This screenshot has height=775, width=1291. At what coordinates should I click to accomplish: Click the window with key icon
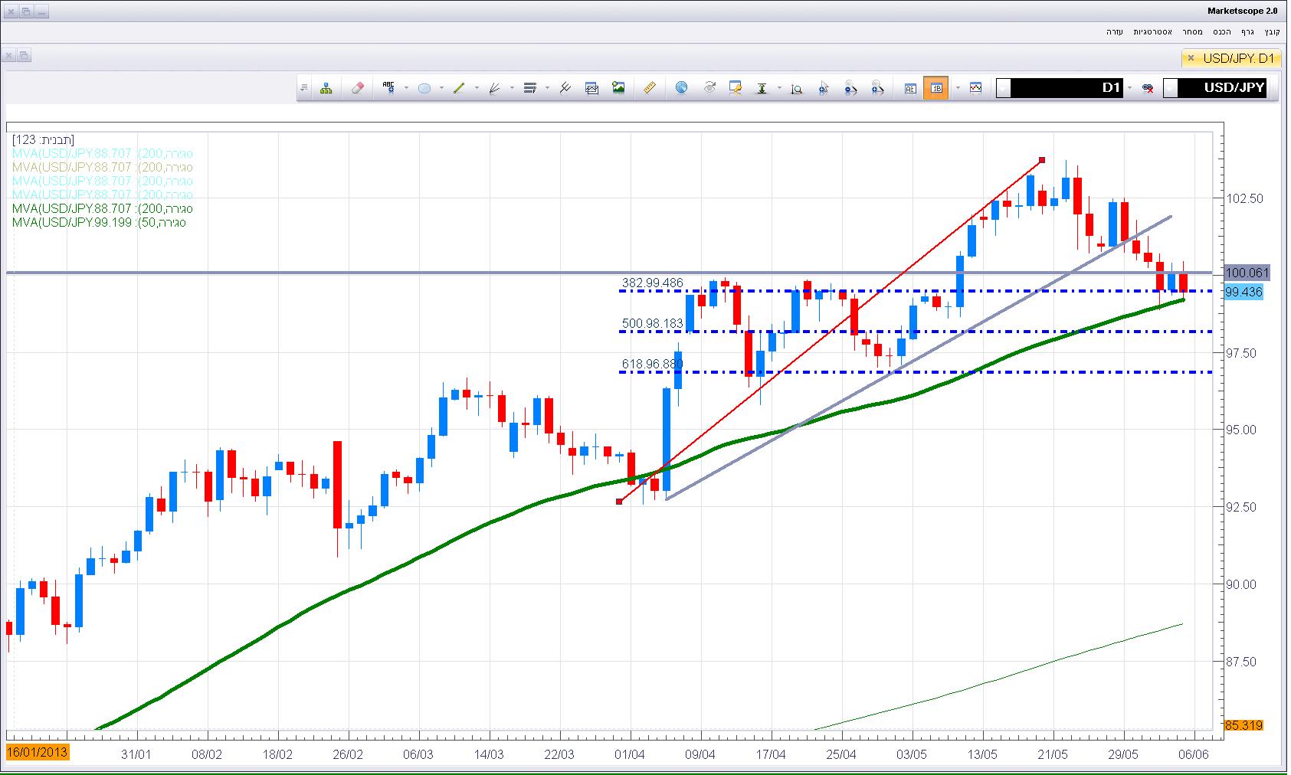click(736, 88)
